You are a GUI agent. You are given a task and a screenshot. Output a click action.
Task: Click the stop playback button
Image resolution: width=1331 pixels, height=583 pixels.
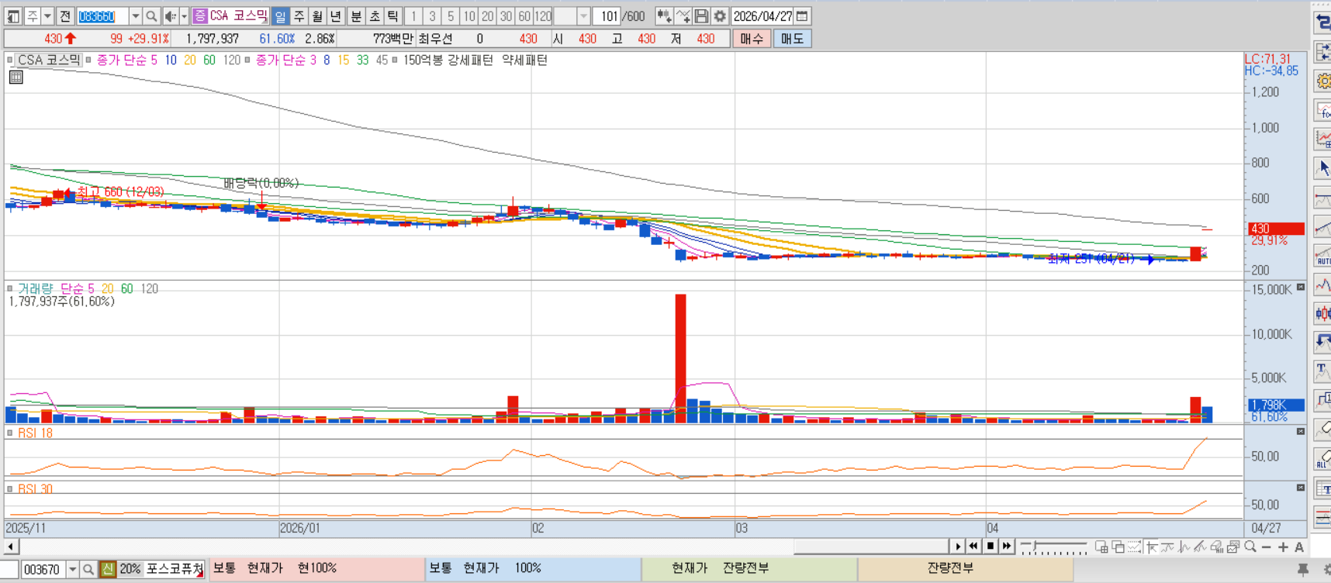coord(990,547)
